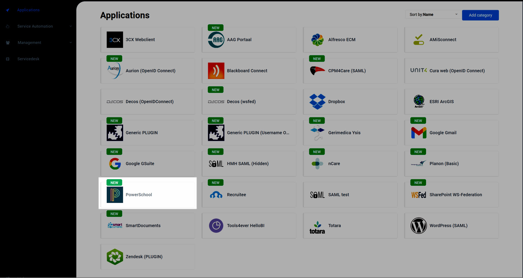
Task: Click the Google GSuite G icon
Action: pyautogui.click(x=115, y=164)
